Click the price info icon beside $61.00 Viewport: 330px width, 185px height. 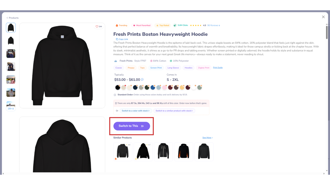click(x=142, y=80)
